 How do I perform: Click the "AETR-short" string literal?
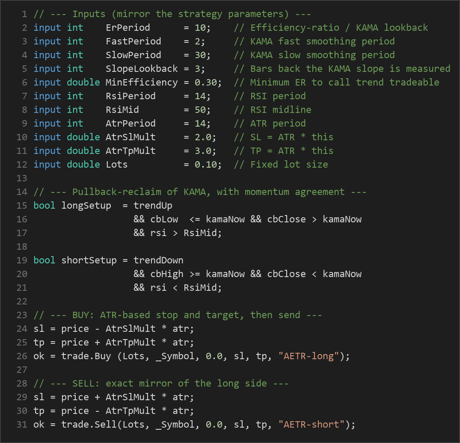[311, 425]
